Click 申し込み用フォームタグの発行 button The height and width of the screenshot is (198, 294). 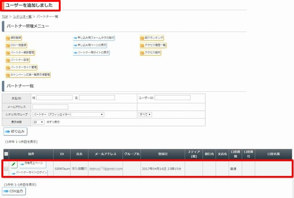pyautogui.click(x=94, y=38)
